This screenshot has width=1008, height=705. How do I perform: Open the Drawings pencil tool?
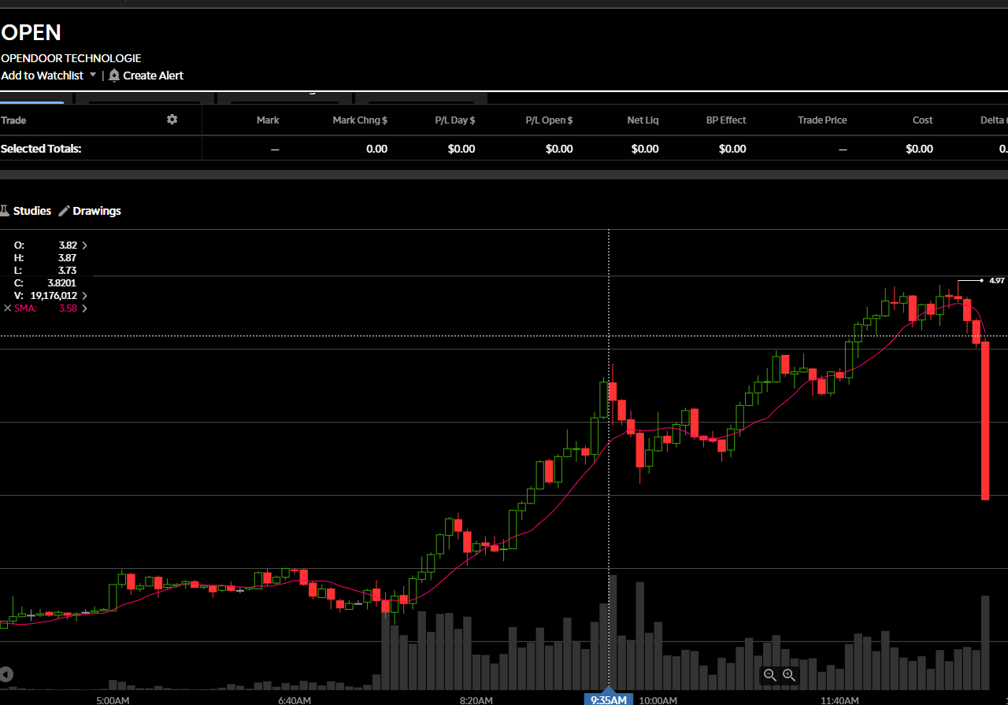point(65,211)
